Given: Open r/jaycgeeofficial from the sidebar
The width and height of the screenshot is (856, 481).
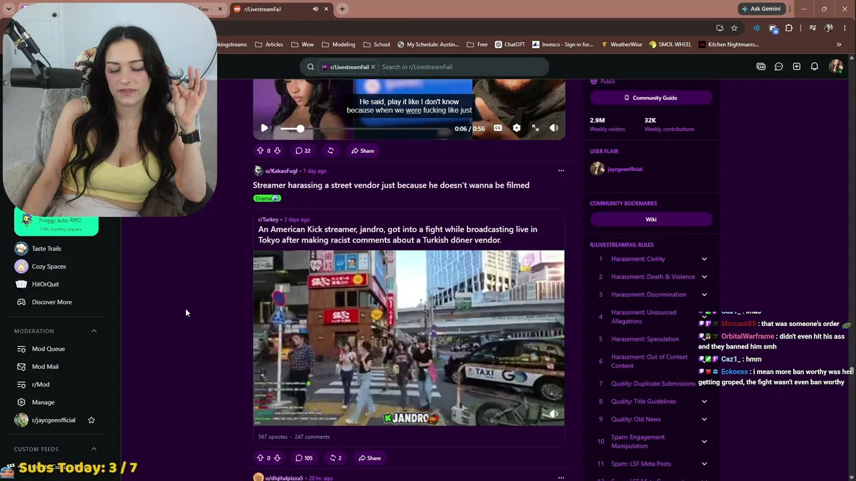Looking at the screenshot, I should (x=53, y=420).
